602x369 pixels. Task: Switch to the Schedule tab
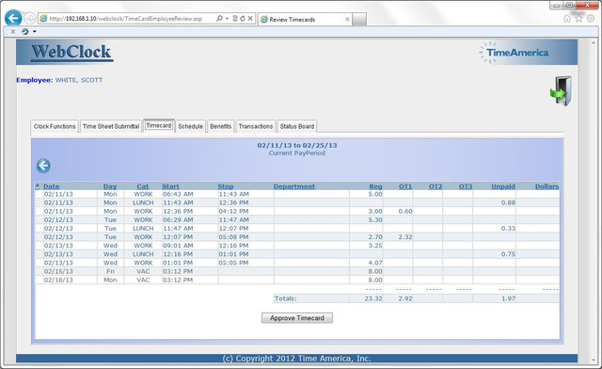point(190,126)
